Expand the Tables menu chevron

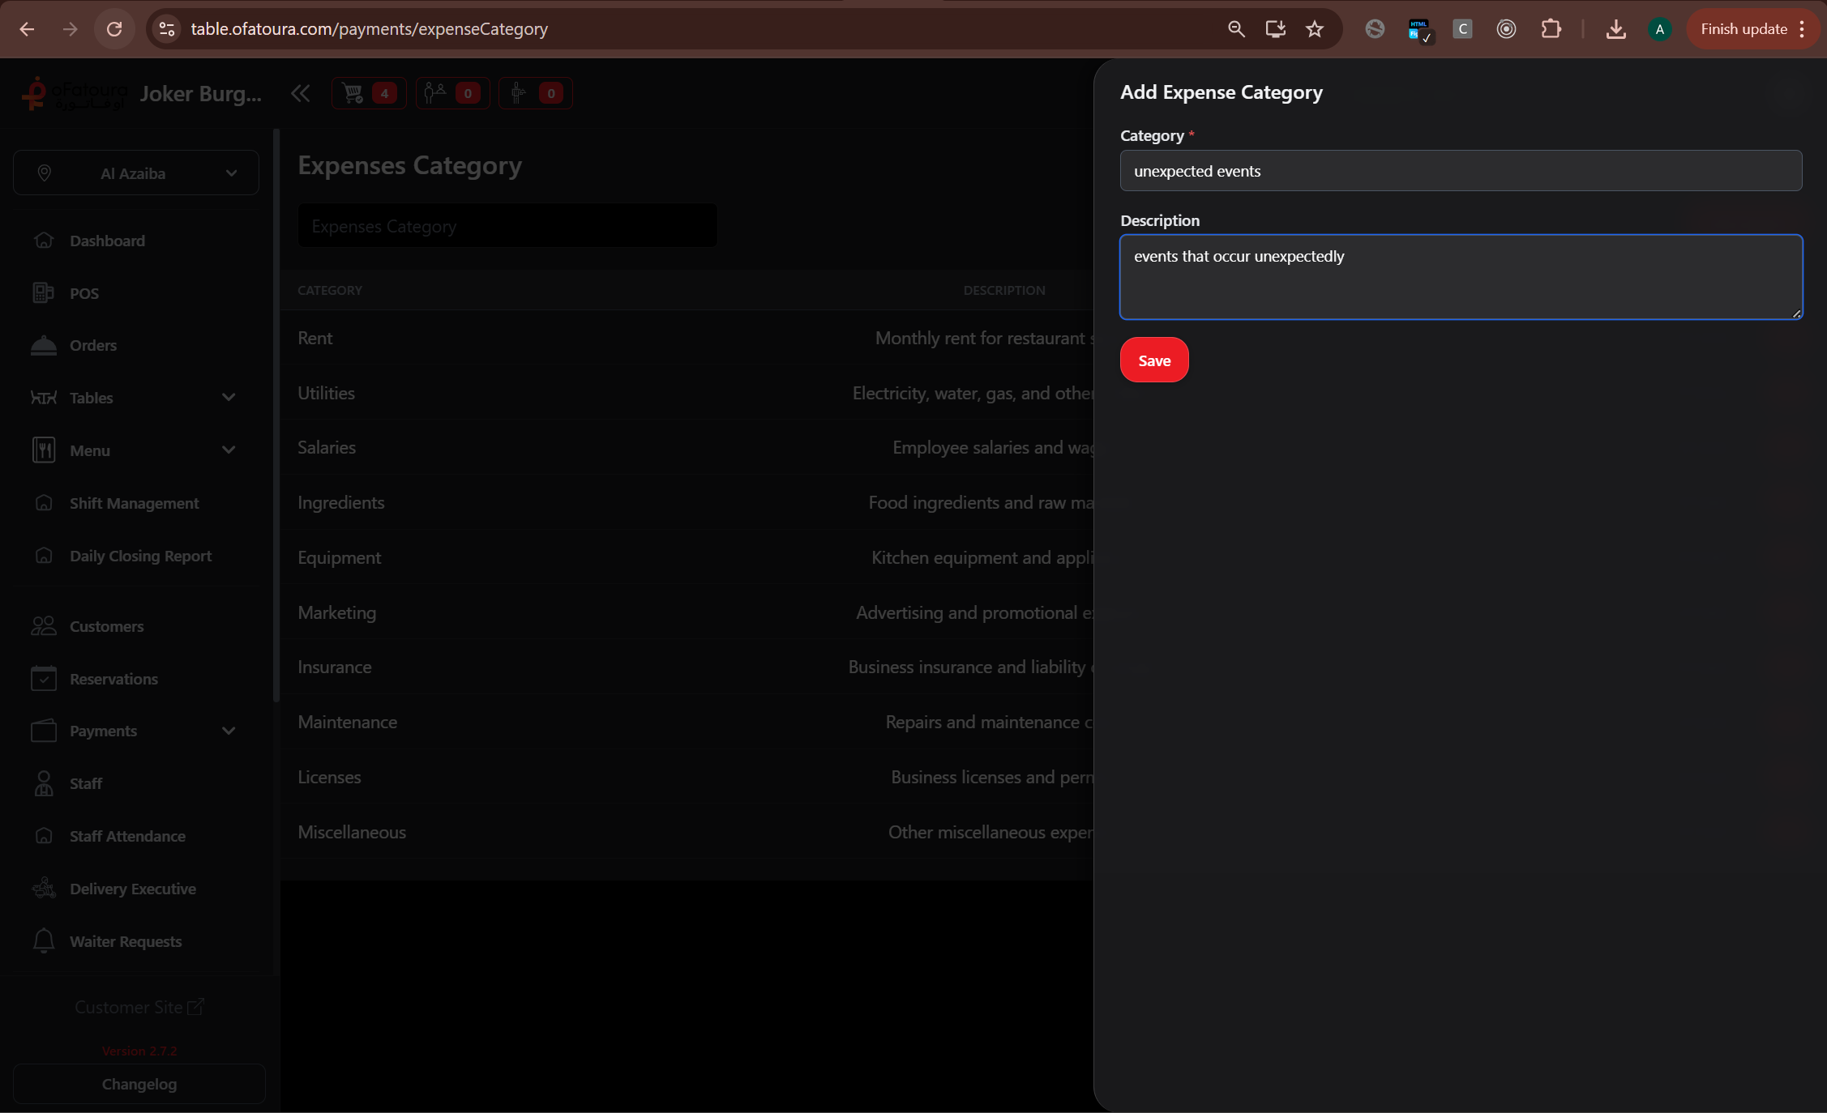tap(229, 398)
